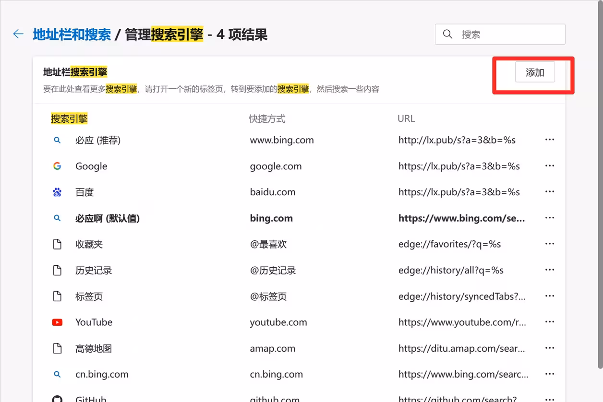603x402 pixels.
Task: Open more options for 必应啊 (默认值)
Action: 550,218
